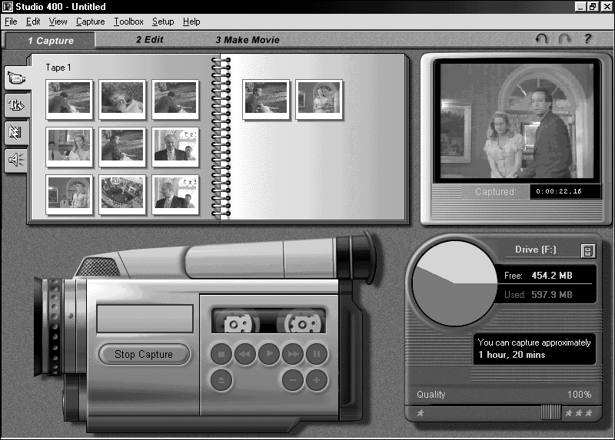Switch to the 2 Edit tab
Screen dimensions: 615x440
[x=149, y=40]
